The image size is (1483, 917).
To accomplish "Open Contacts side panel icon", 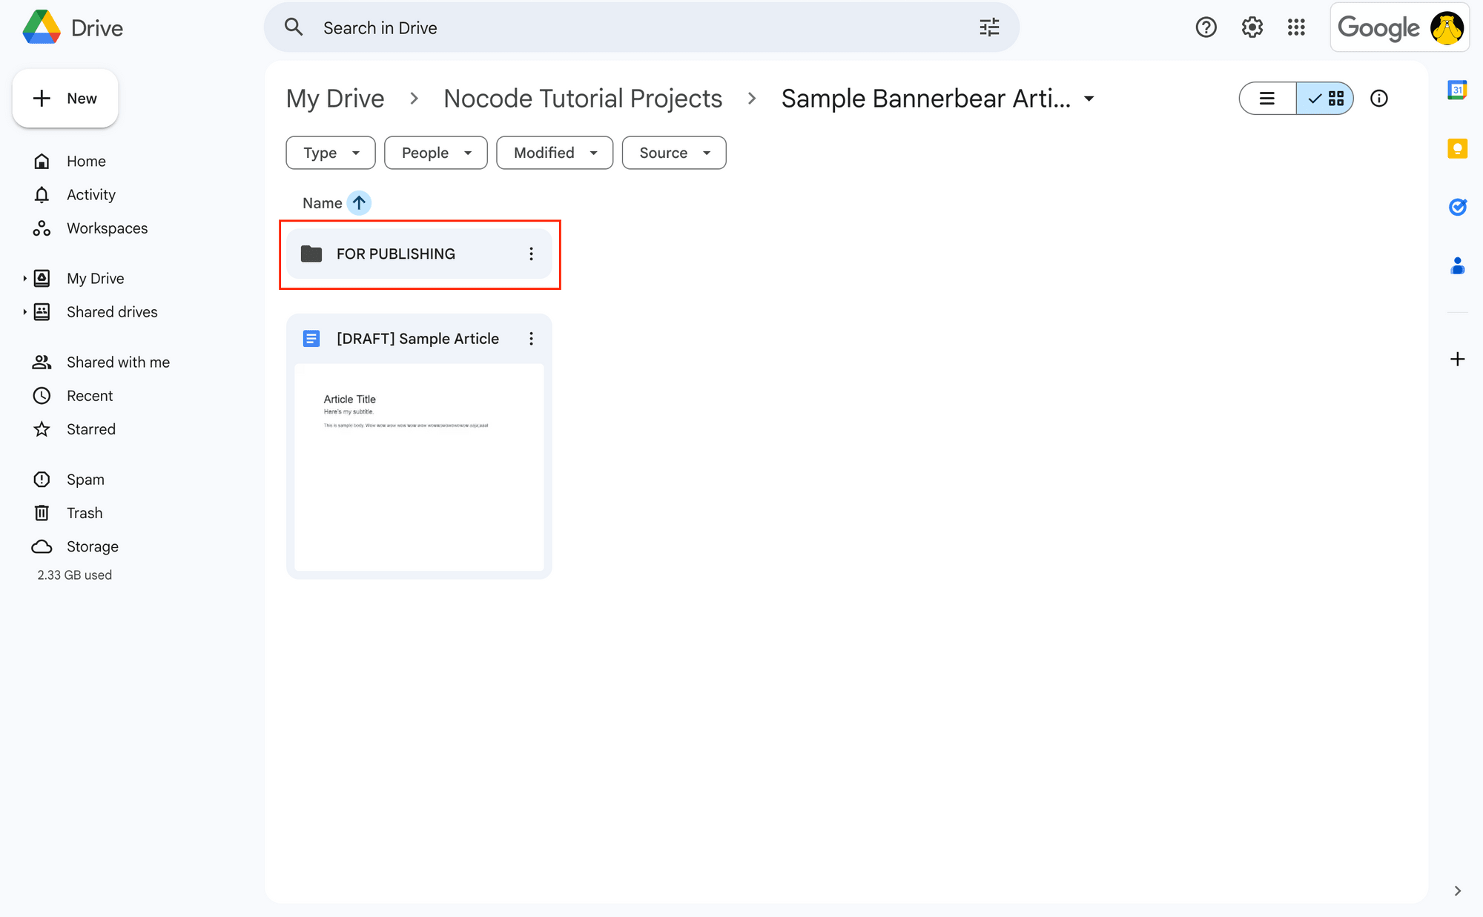I will pyautogui.click(x=1457, y=265).
